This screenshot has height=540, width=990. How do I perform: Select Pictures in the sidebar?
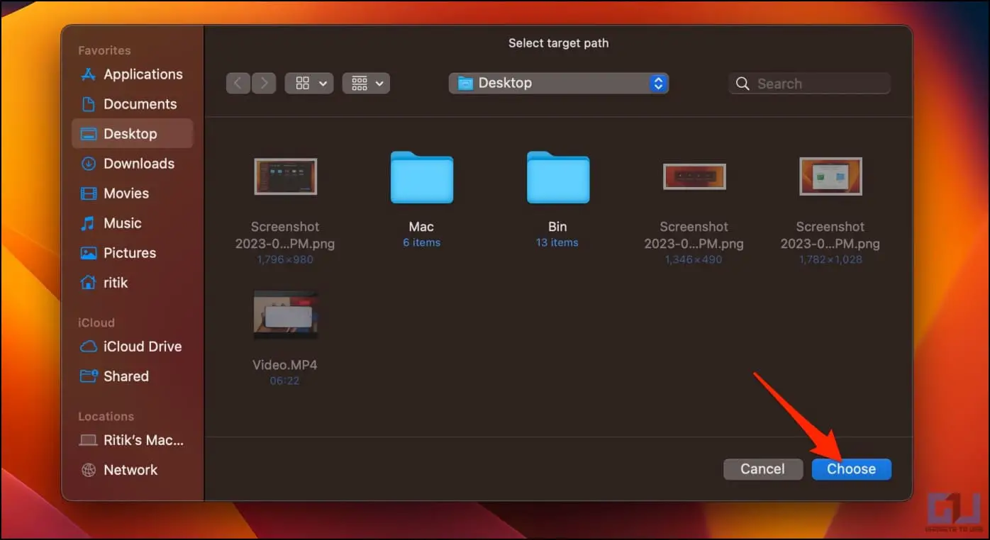pos(129,253)
